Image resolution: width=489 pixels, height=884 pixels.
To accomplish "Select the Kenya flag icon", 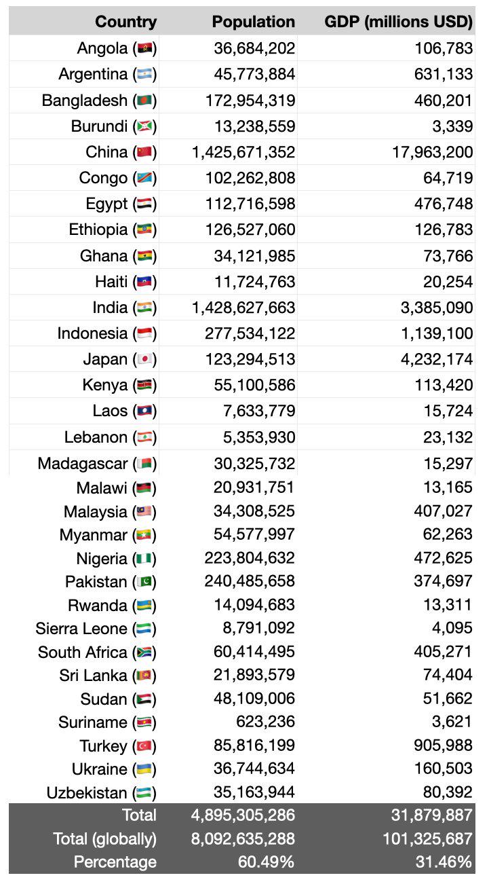I will pos(144,386).
